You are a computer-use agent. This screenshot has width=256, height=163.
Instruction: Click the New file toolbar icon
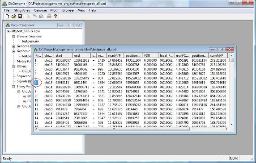[7, 16]
